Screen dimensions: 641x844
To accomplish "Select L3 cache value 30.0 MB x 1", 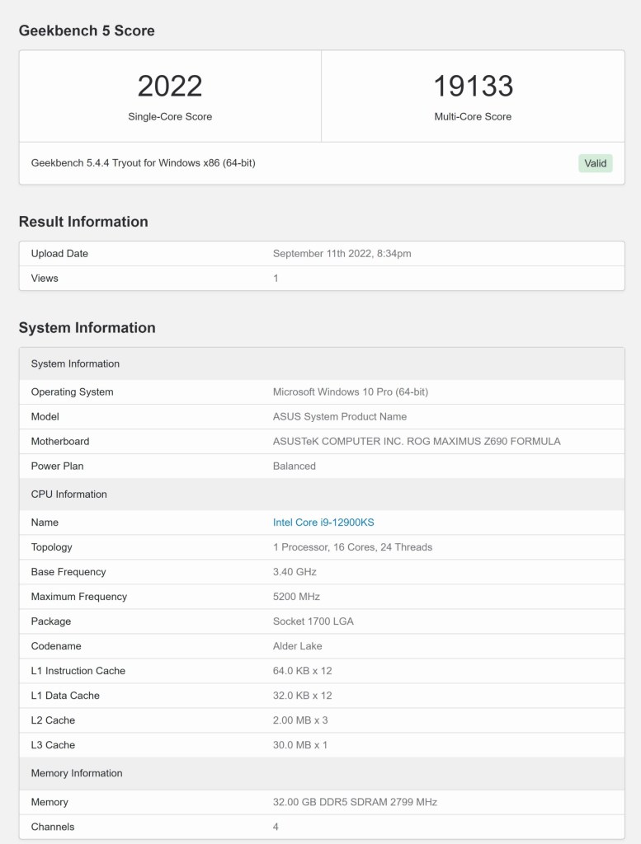I will point(300,745).
